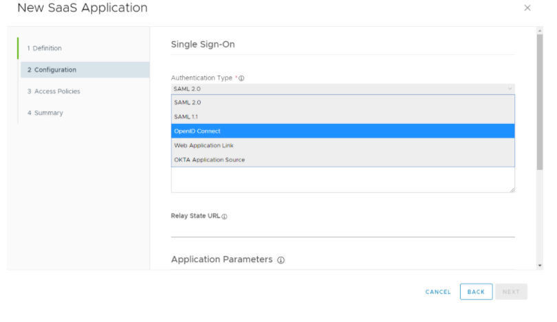Select SAML 2.0 from the dropdown list
Screen dimensions: 557x322
(343, 103)
